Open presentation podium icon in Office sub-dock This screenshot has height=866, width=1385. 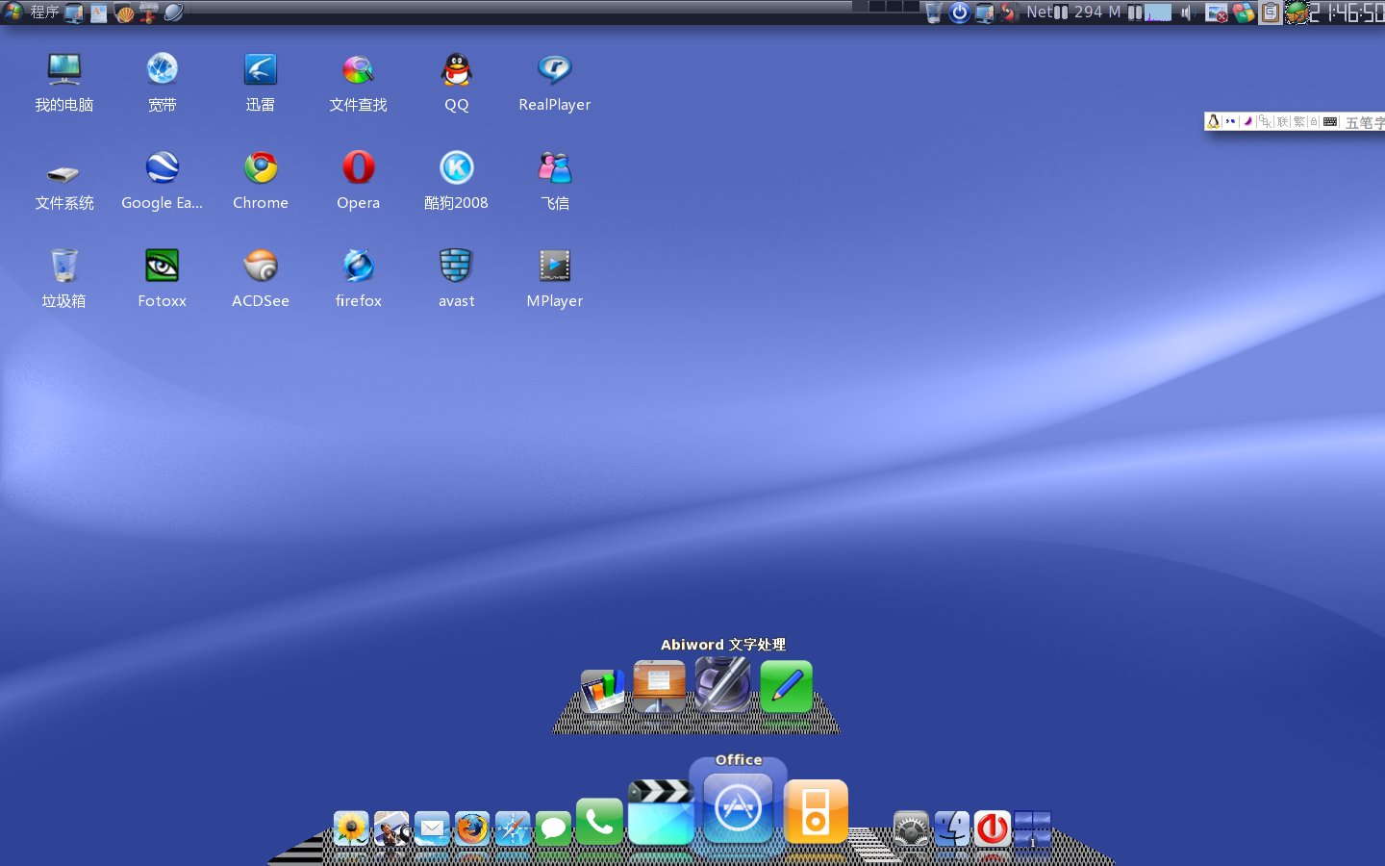pos(659,686)
